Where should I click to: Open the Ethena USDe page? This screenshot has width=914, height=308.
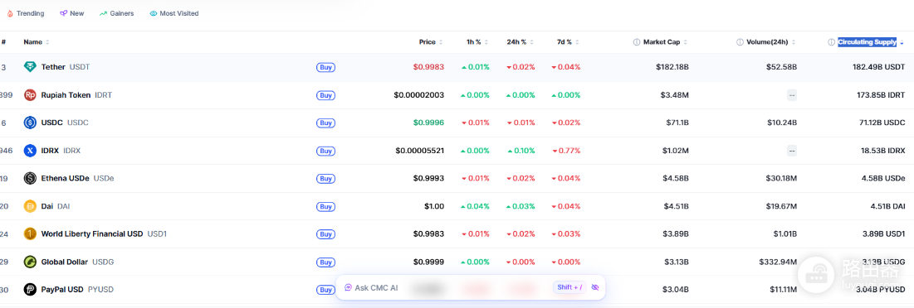coord(65,178)
